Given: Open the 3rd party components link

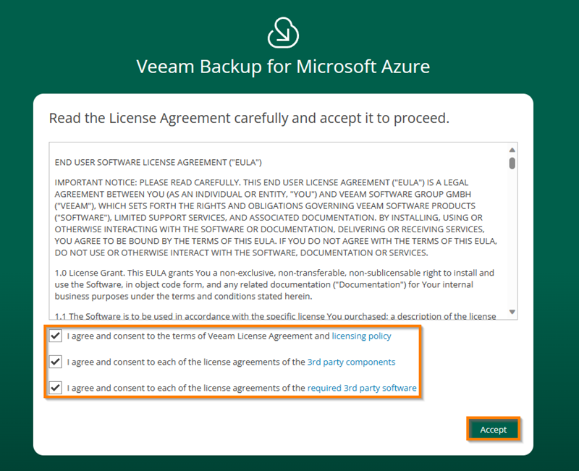Looking at the screenshot, I should pos(351,362).
